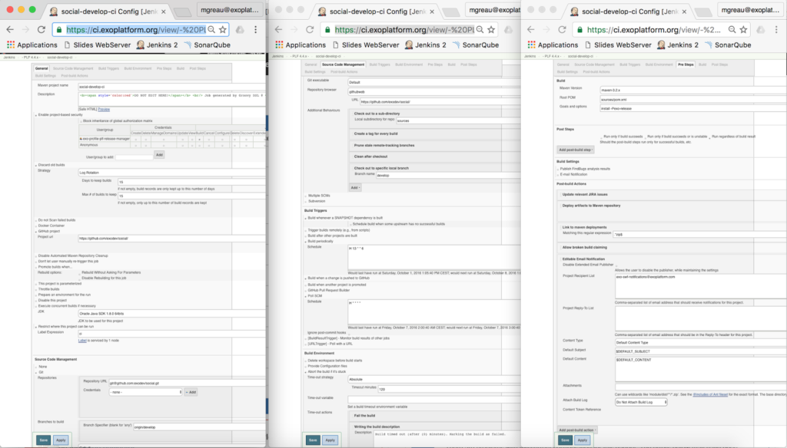Click the Save button in the left window

point(45,440)
